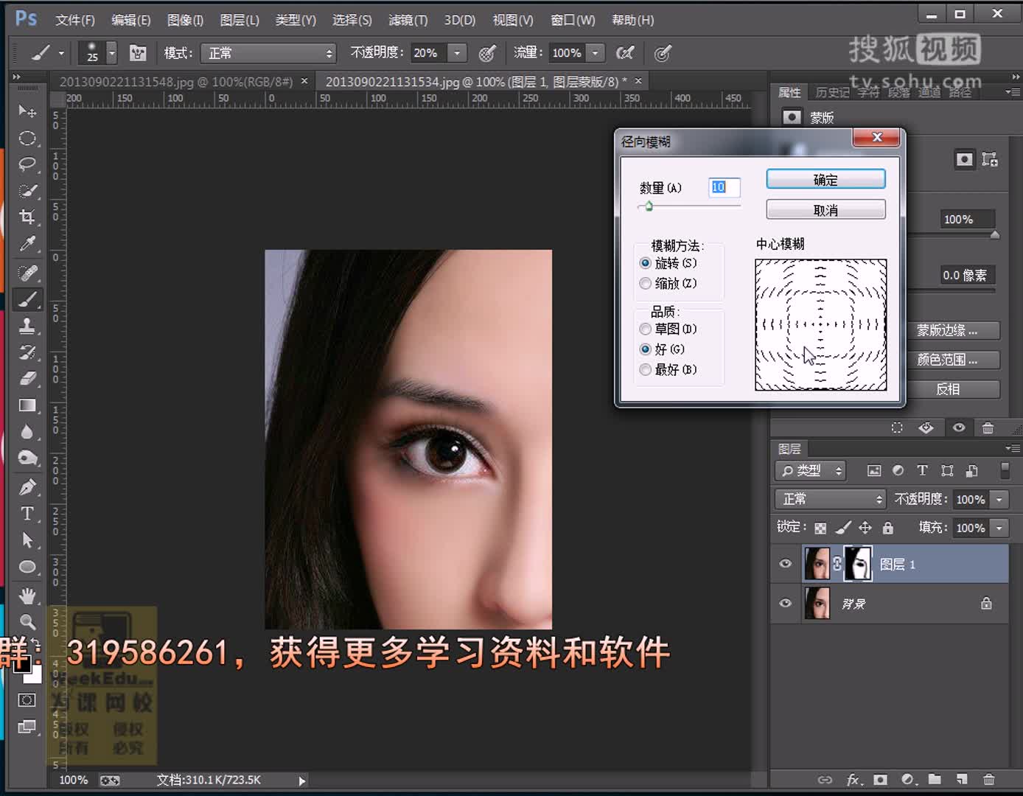Open the 文件(F) menu

pyautogui.click(x=75, y=20)
